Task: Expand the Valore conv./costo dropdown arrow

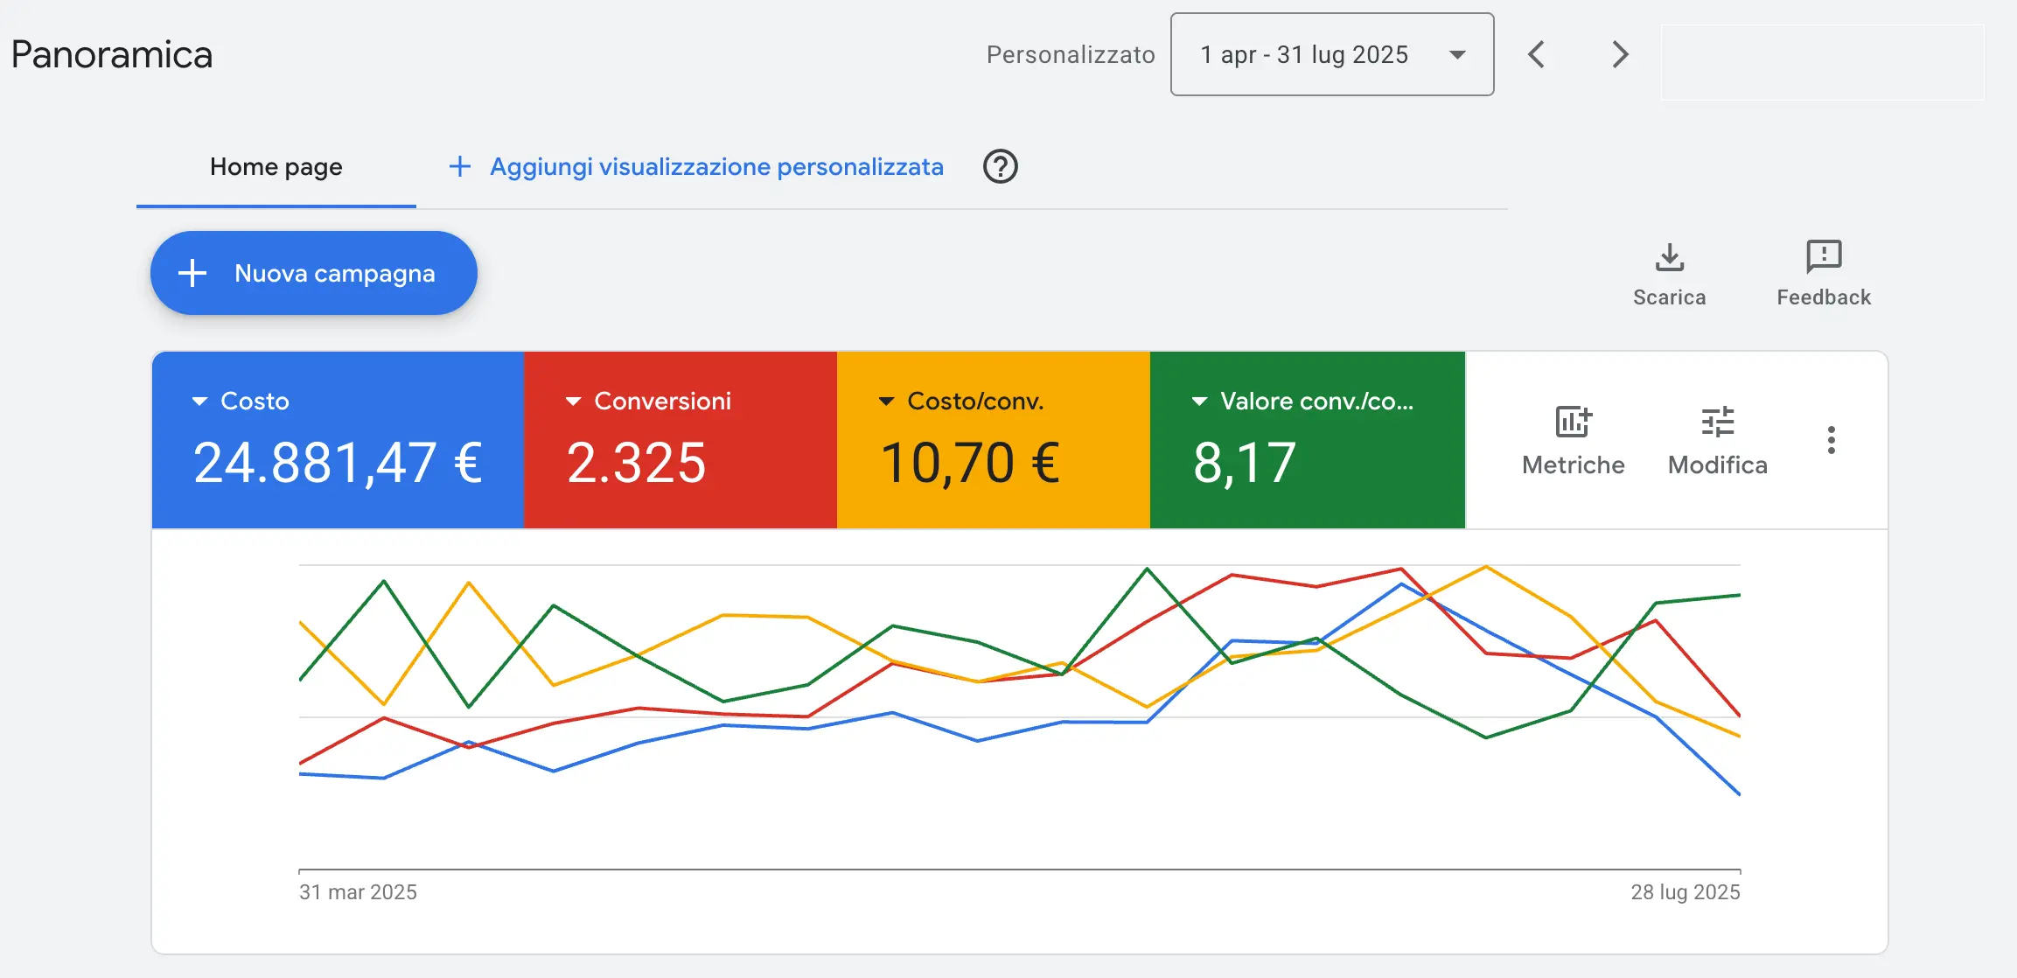Action: (1199, 402)
